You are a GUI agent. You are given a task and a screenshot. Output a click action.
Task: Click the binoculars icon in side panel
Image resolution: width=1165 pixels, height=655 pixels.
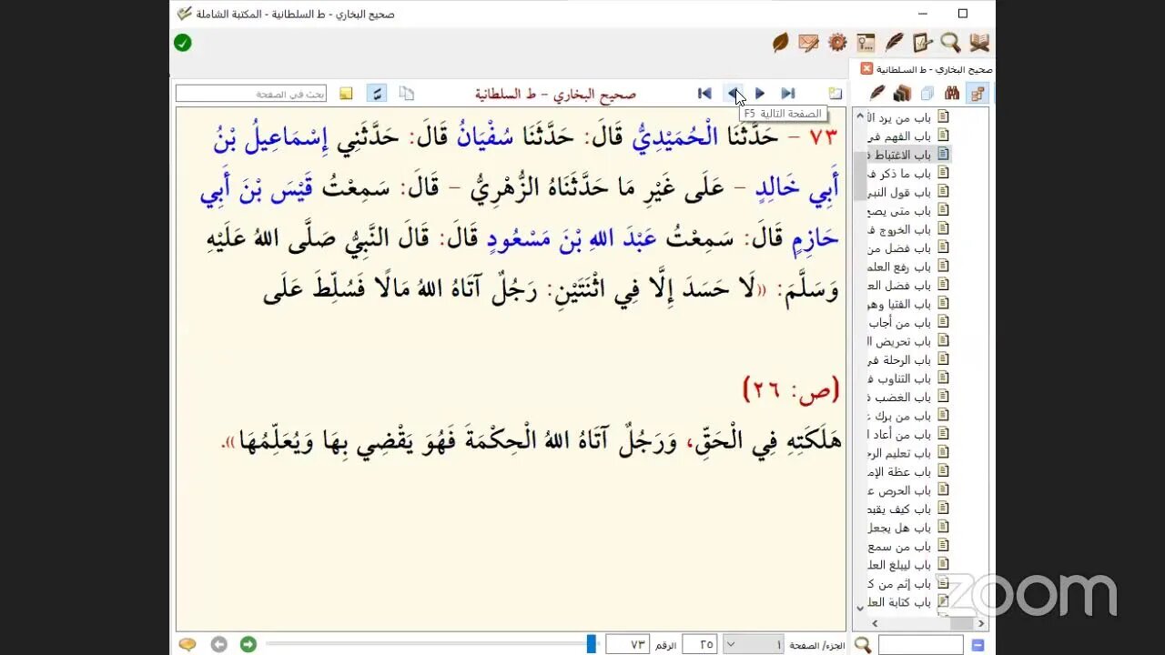tap(952, 93)
